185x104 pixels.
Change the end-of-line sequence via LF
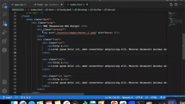(x=147, y=97)
